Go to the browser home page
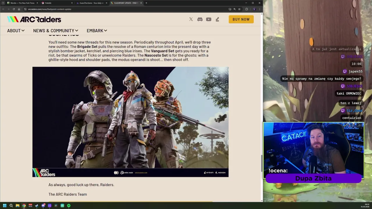This screenshot has width=372, height=209. 19,9
